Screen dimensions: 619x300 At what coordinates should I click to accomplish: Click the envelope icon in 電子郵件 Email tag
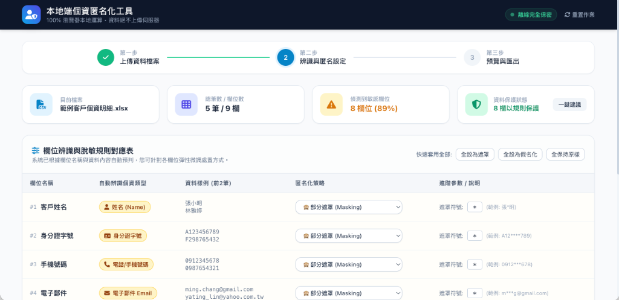[x=107, y=293]
